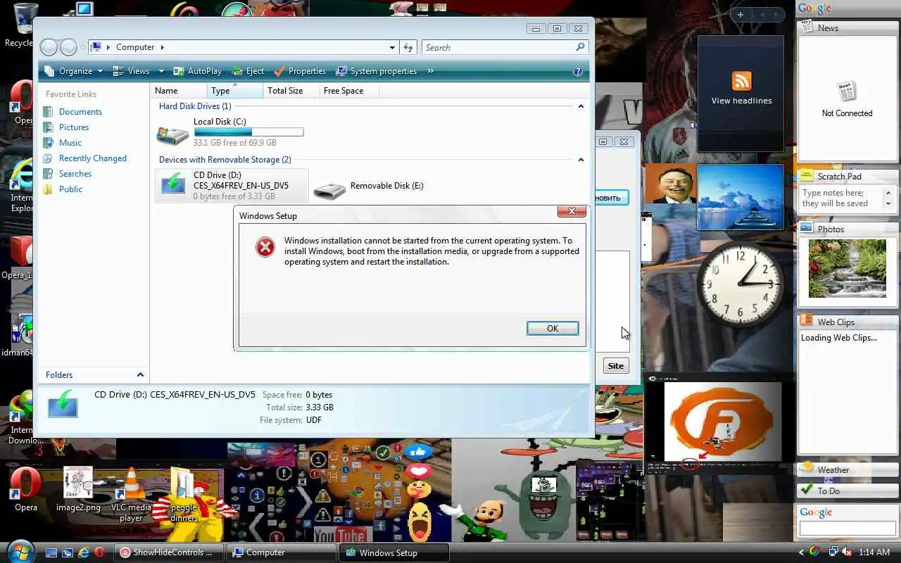This screenshot has width=901, height=563.
Task: Select the CD Drive (D:) icon
Action: 173,185
